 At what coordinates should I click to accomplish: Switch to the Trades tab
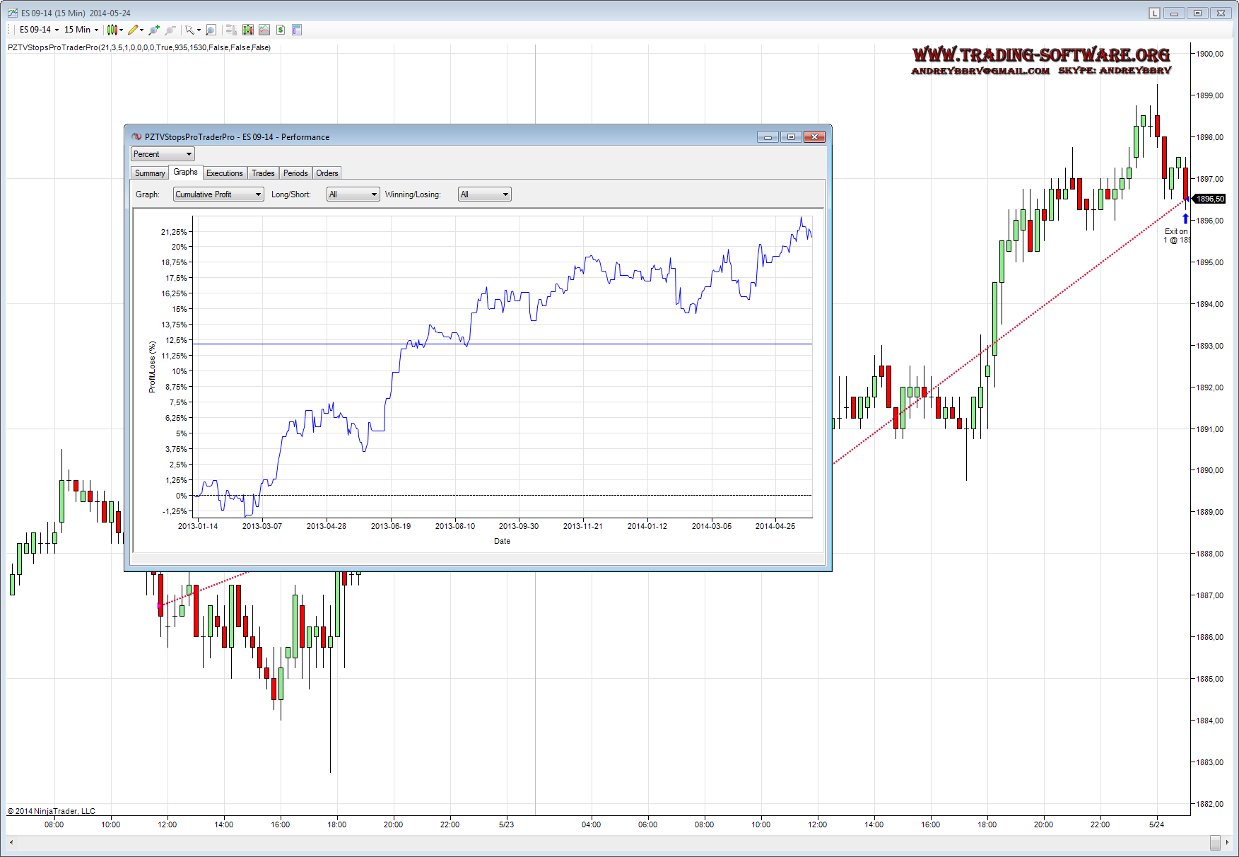[x=263, y=173]
